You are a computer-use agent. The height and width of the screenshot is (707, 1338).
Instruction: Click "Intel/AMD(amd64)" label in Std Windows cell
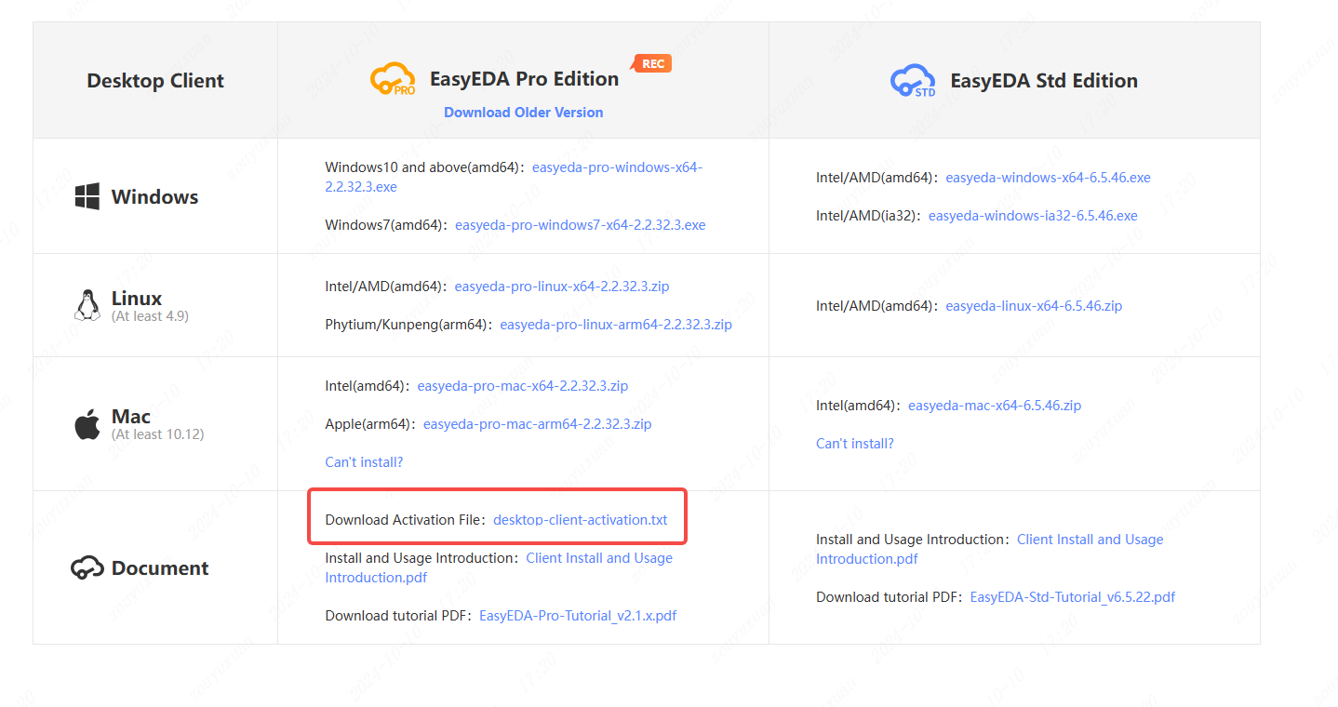(x=876, y=177)
